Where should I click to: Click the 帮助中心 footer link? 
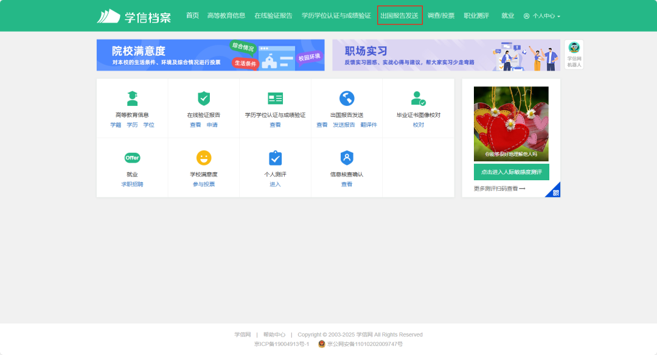click(x=274, y=334)
